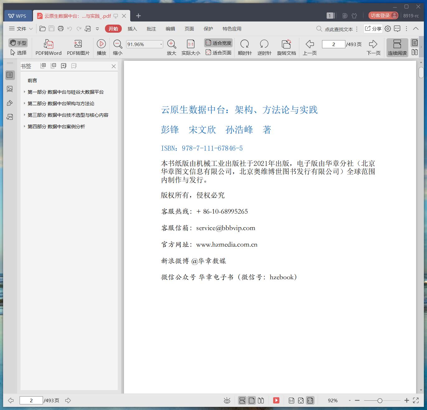The height and width of the screenshot is (410, 427).
Task: Click the 访客登录 login button
Action: (383, 16)
